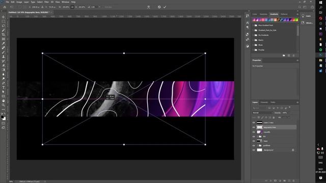Expand the Purples gradient folder
The image size is (326, 183).
[253, 50]
